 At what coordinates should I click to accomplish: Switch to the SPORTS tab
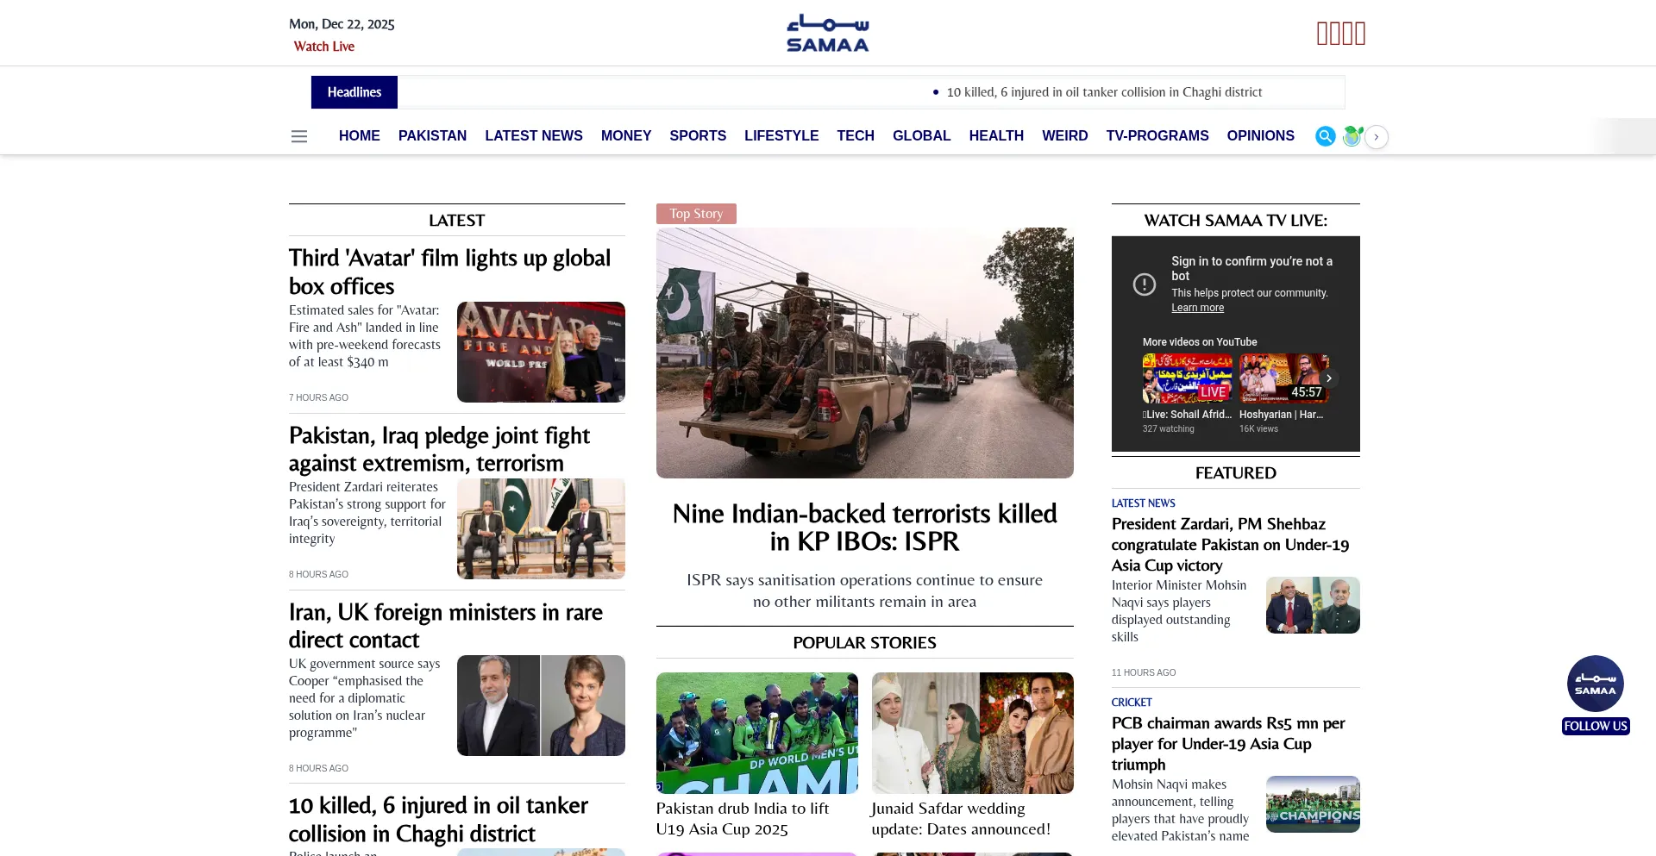tap(698, 135)
